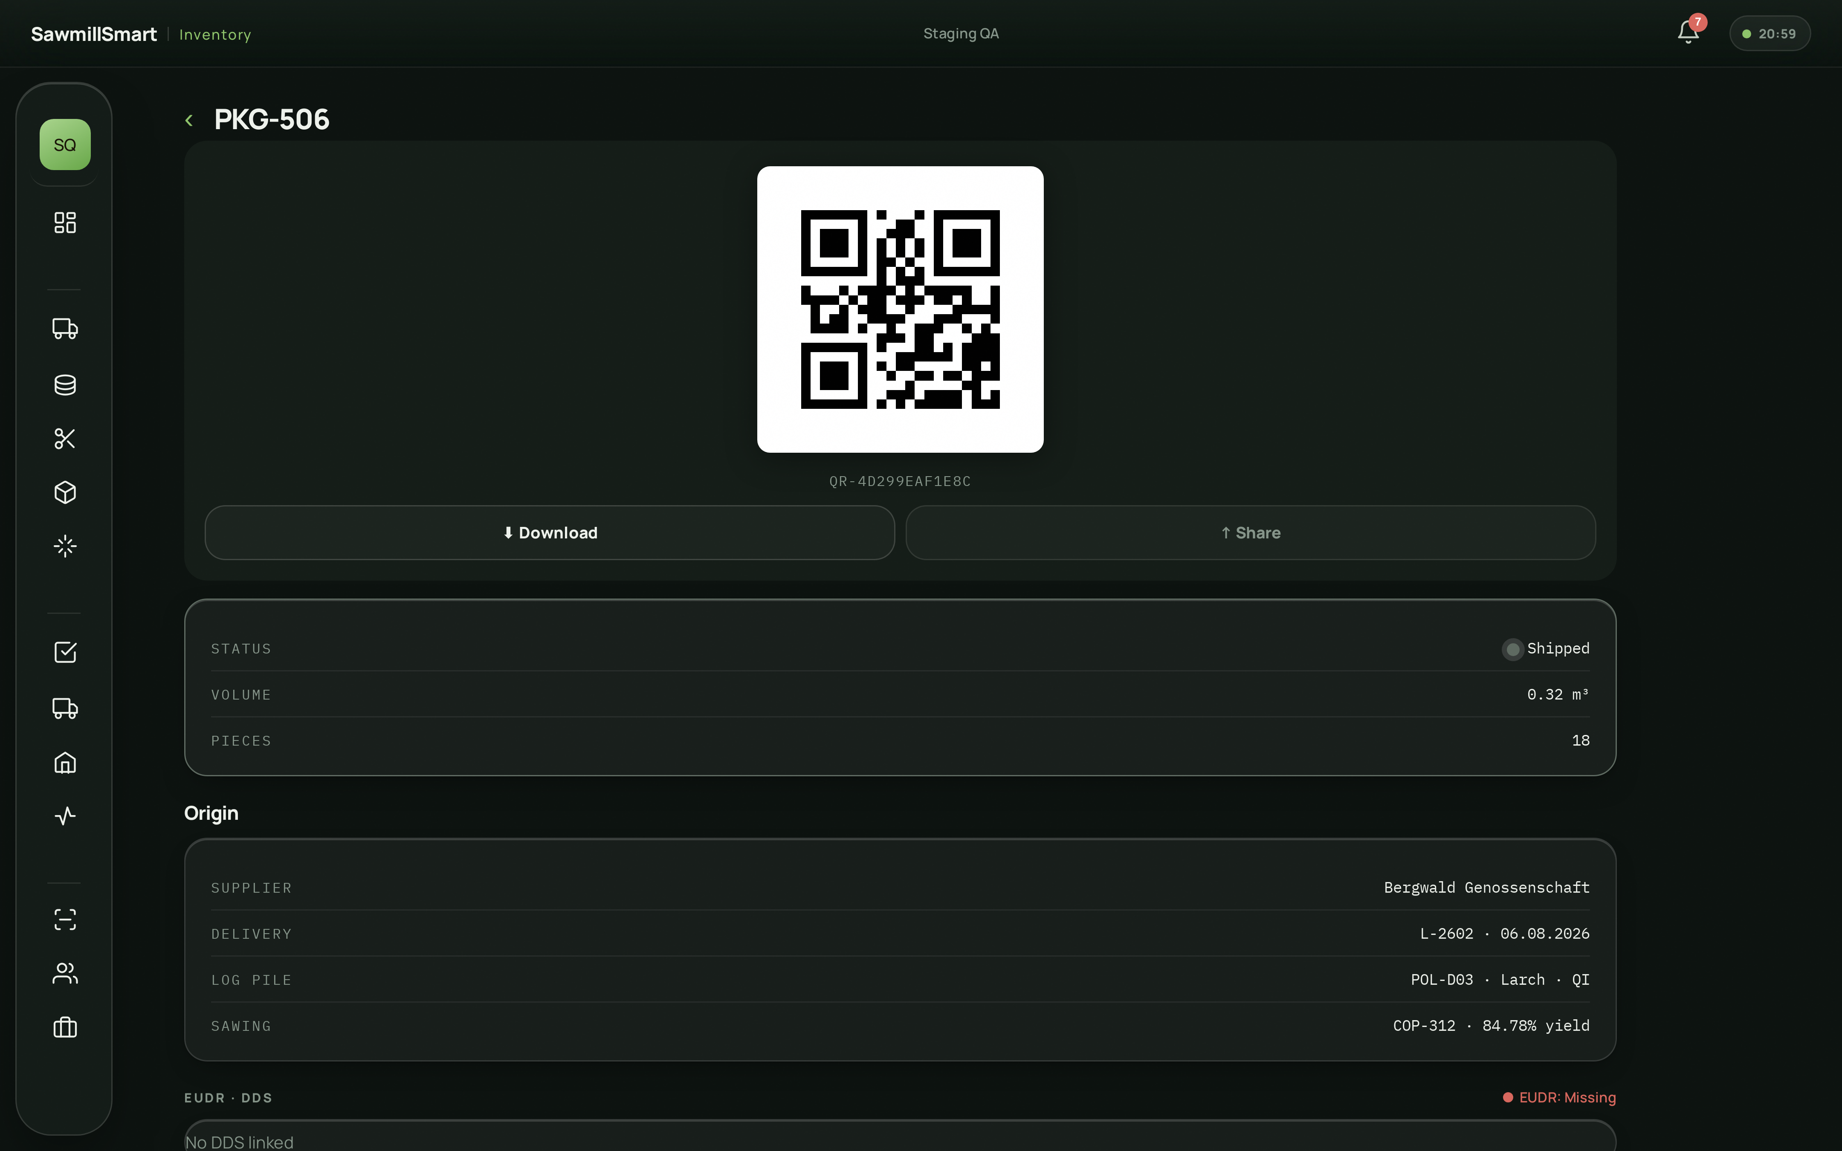Click the 0.32 m³ volume value
Image resolution: width=1842 pixels, height=1151 pixels.
pyautogui.click(x=1558, y=694)
